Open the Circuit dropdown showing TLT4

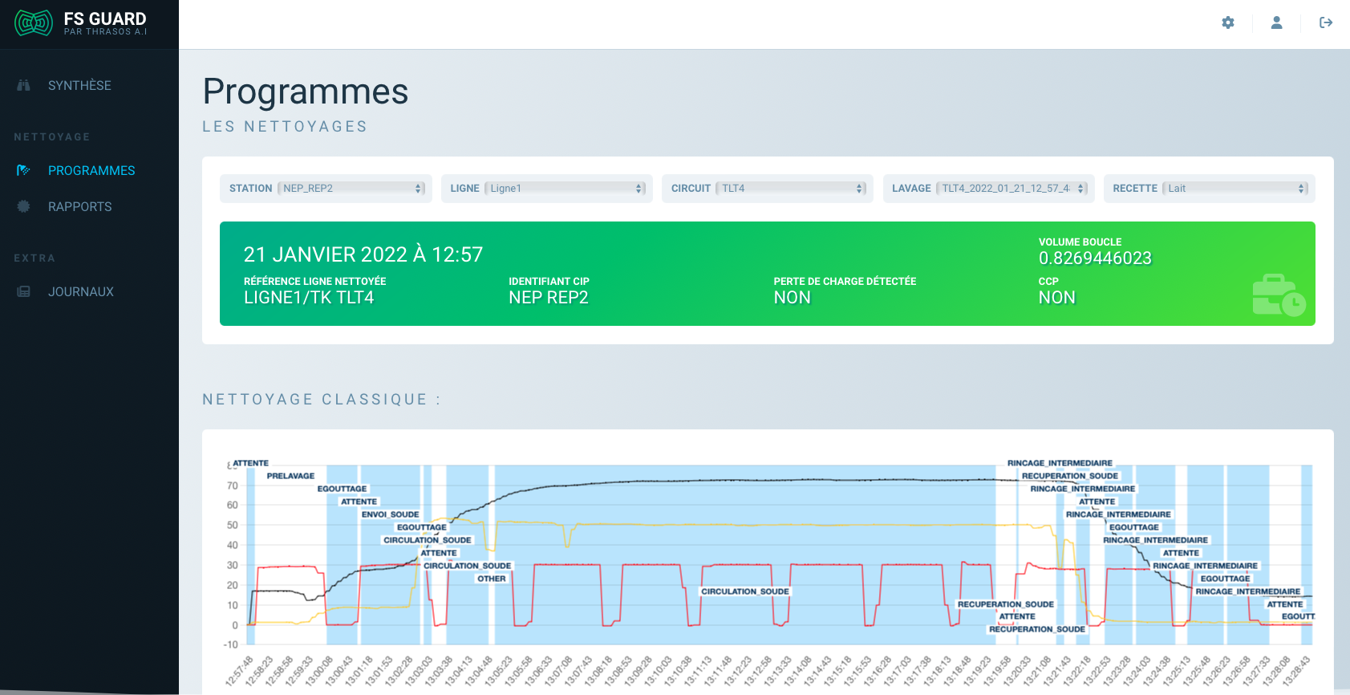coord(791,189)
